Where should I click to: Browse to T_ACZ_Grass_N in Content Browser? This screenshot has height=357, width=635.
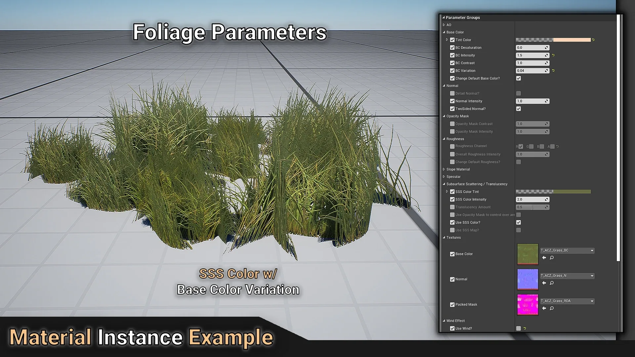tap(552, 283)
